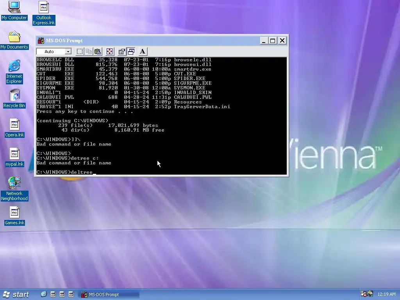Click the MS-DOS Prompt title bar system icon
This screenshot has width=400, height=300.
pyautogui.click(x=41, y=41)
